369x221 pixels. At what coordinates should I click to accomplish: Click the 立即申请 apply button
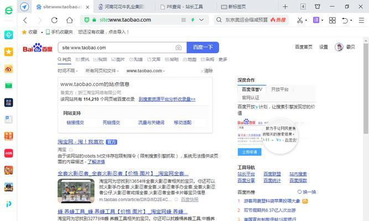click(x=250, y=152)
